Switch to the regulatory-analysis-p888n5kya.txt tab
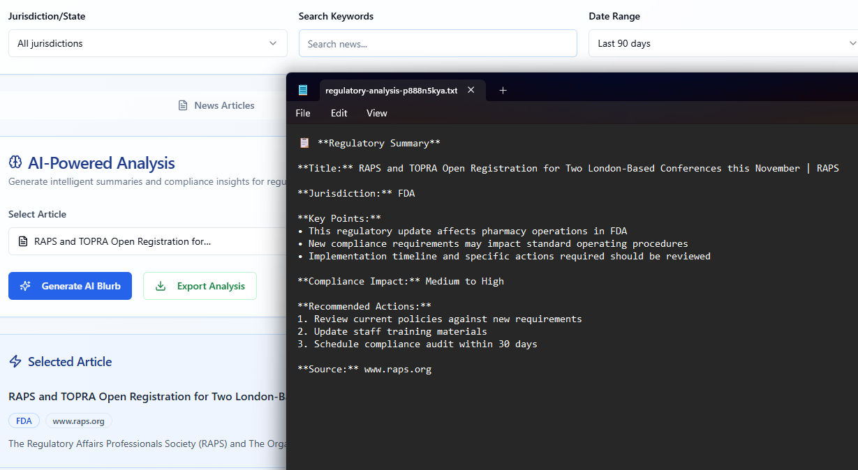The width and height of the screenshot is (858, 470). [x=391, y=91]
